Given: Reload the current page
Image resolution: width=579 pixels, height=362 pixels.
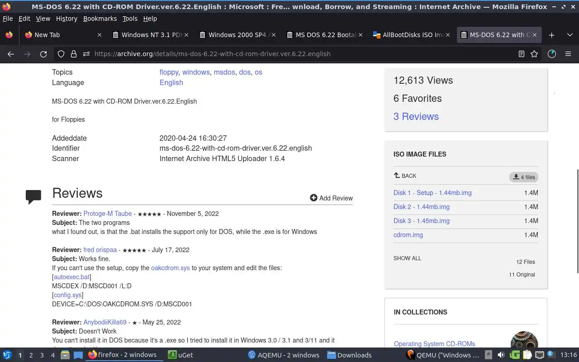Looking at the screenshot, I should tap(43, 54).
